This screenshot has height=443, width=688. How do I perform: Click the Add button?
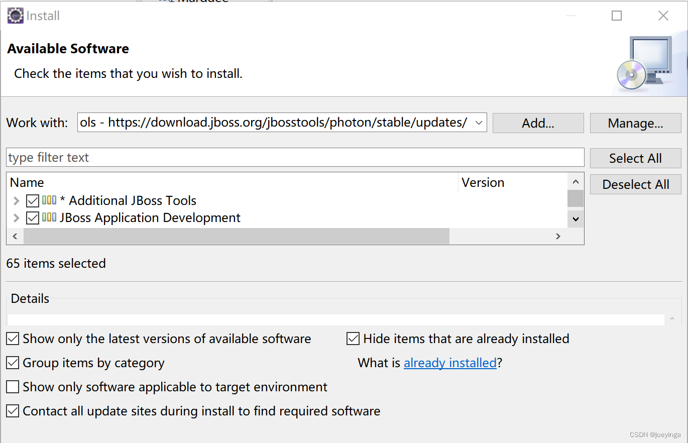[x=538, y=123]
